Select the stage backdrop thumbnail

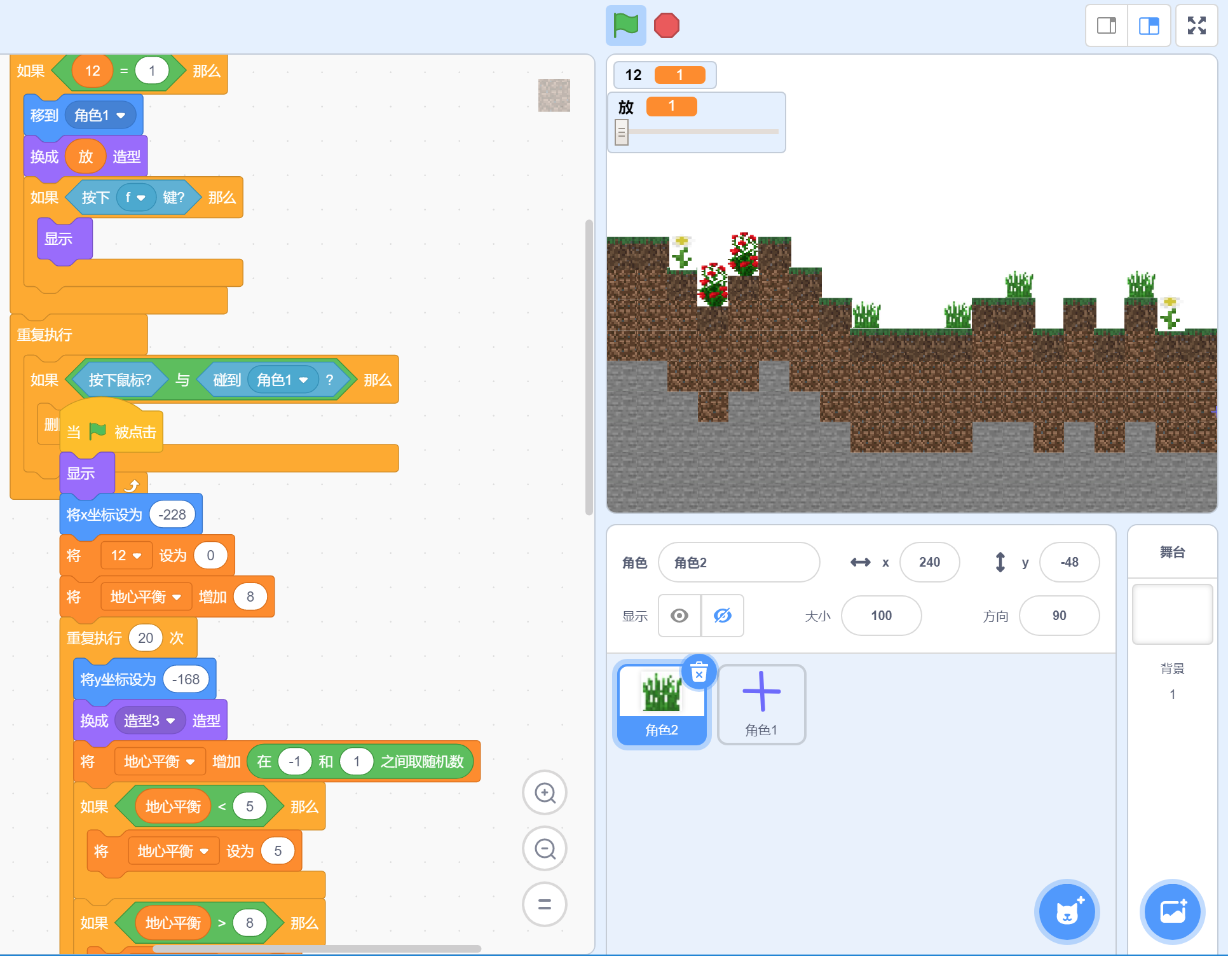coord(1173,614)
